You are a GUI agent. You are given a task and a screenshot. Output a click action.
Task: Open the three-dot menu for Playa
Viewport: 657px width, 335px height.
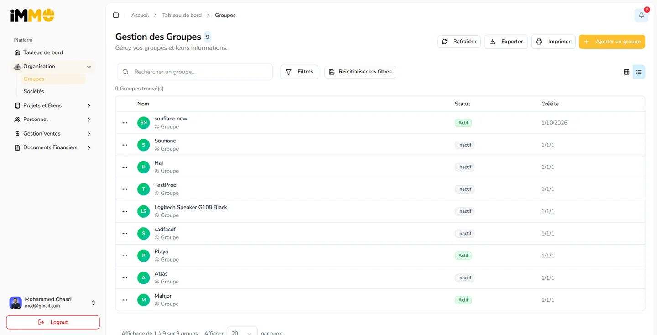pos(125,256)
